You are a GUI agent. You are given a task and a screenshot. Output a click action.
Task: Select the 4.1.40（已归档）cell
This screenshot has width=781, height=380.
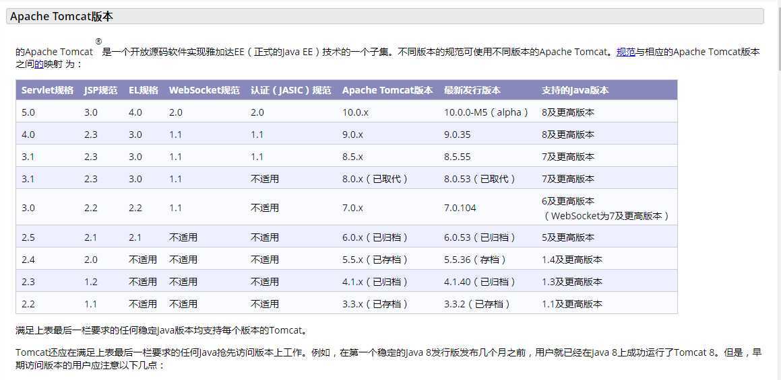480,282
